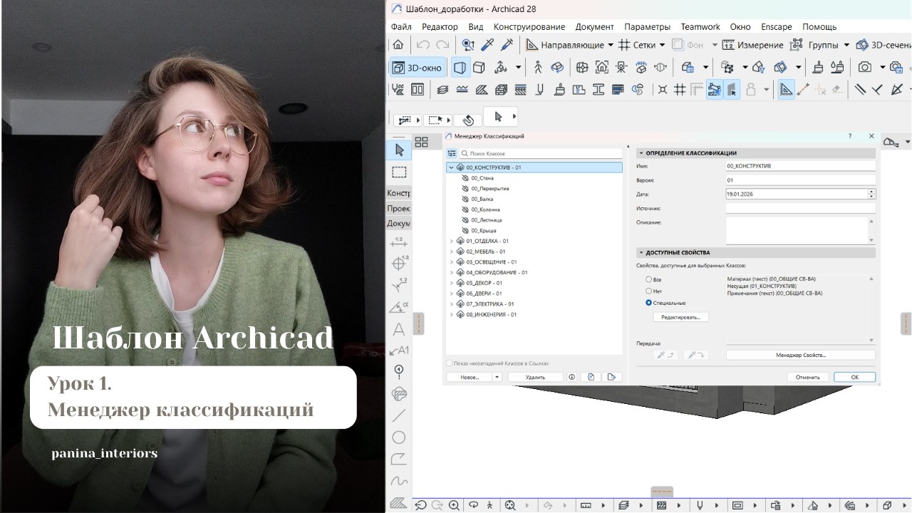Click the Имя field with 00_КОНСТРУКТИВ
The image size is (912, 513).
click(800, 166)
